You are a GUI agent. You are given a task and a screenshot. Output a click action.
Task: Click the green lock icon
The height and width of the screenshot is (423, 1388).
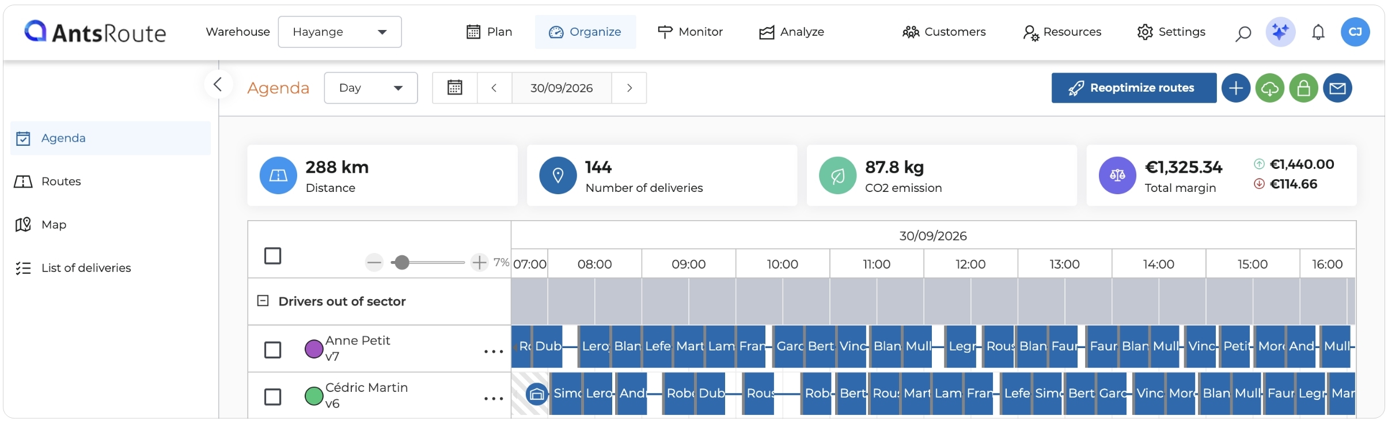1304,88
